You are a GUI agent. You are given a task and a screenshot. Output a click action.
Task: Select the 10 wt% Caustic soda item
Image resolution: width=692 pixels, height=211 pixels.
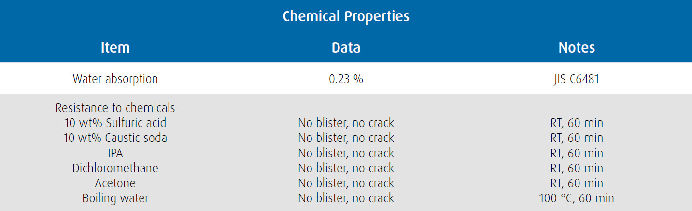(x=115, y=138)
